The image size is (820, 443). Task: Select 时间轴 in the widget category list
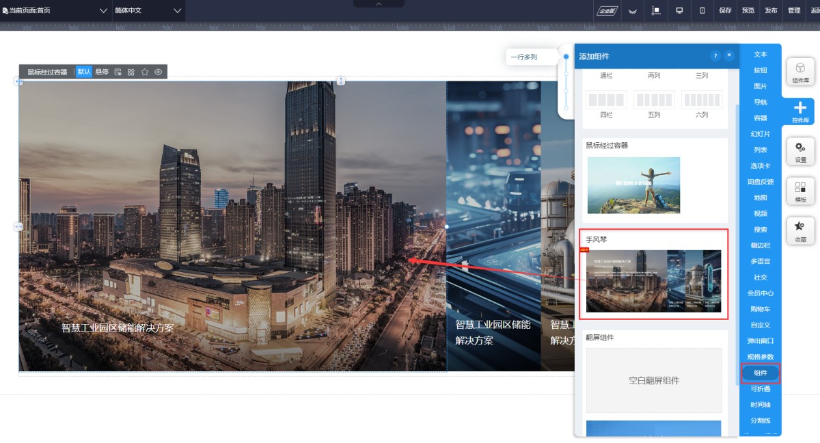761,405
